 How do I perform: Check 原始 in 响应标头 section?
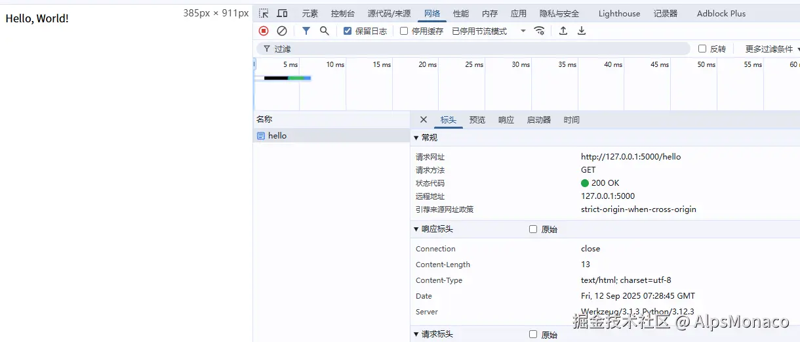tap(533, 229)
